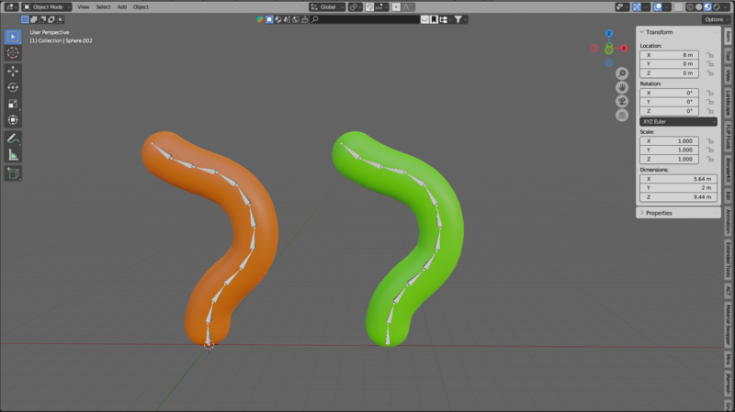Select the Move tool in toolbar
This screenshot has width=735, height=412.
[x=13, y=71]
